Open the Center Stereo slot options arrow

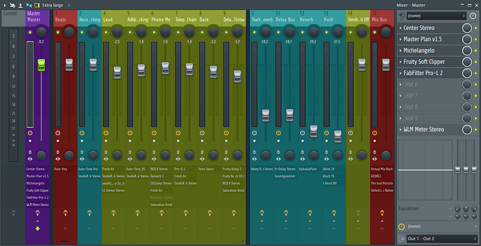[400, 28]
